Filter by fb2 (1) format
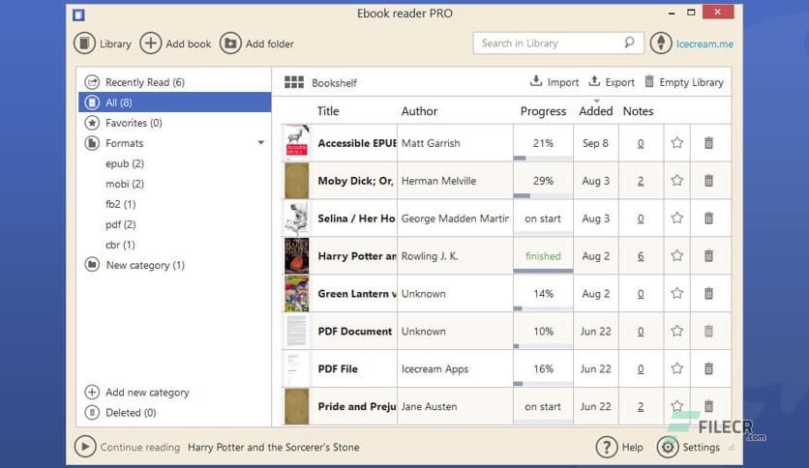Screen dimensions: 809x468 pos(120,204)
